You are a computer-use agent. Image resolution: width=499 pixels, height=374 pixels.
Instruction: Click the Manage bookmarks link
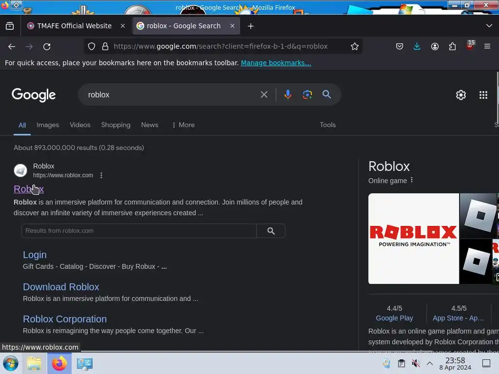pyautogui.click(x=276, y=63)
